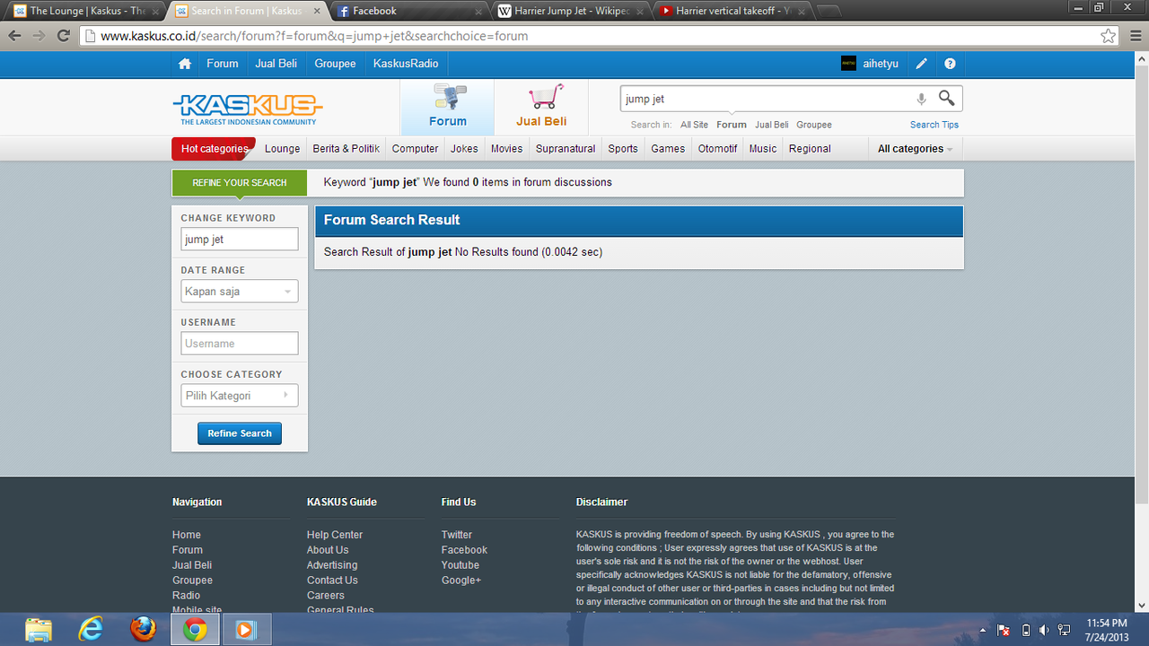The image size is (1149, 646).
Task: Open Contact Us footer link
Action: (332, 581)
